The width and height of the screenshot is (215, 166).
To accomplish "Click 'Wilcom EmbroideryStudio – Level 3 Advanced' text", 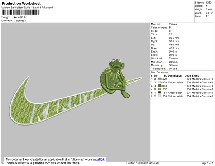I will point(27,8).
